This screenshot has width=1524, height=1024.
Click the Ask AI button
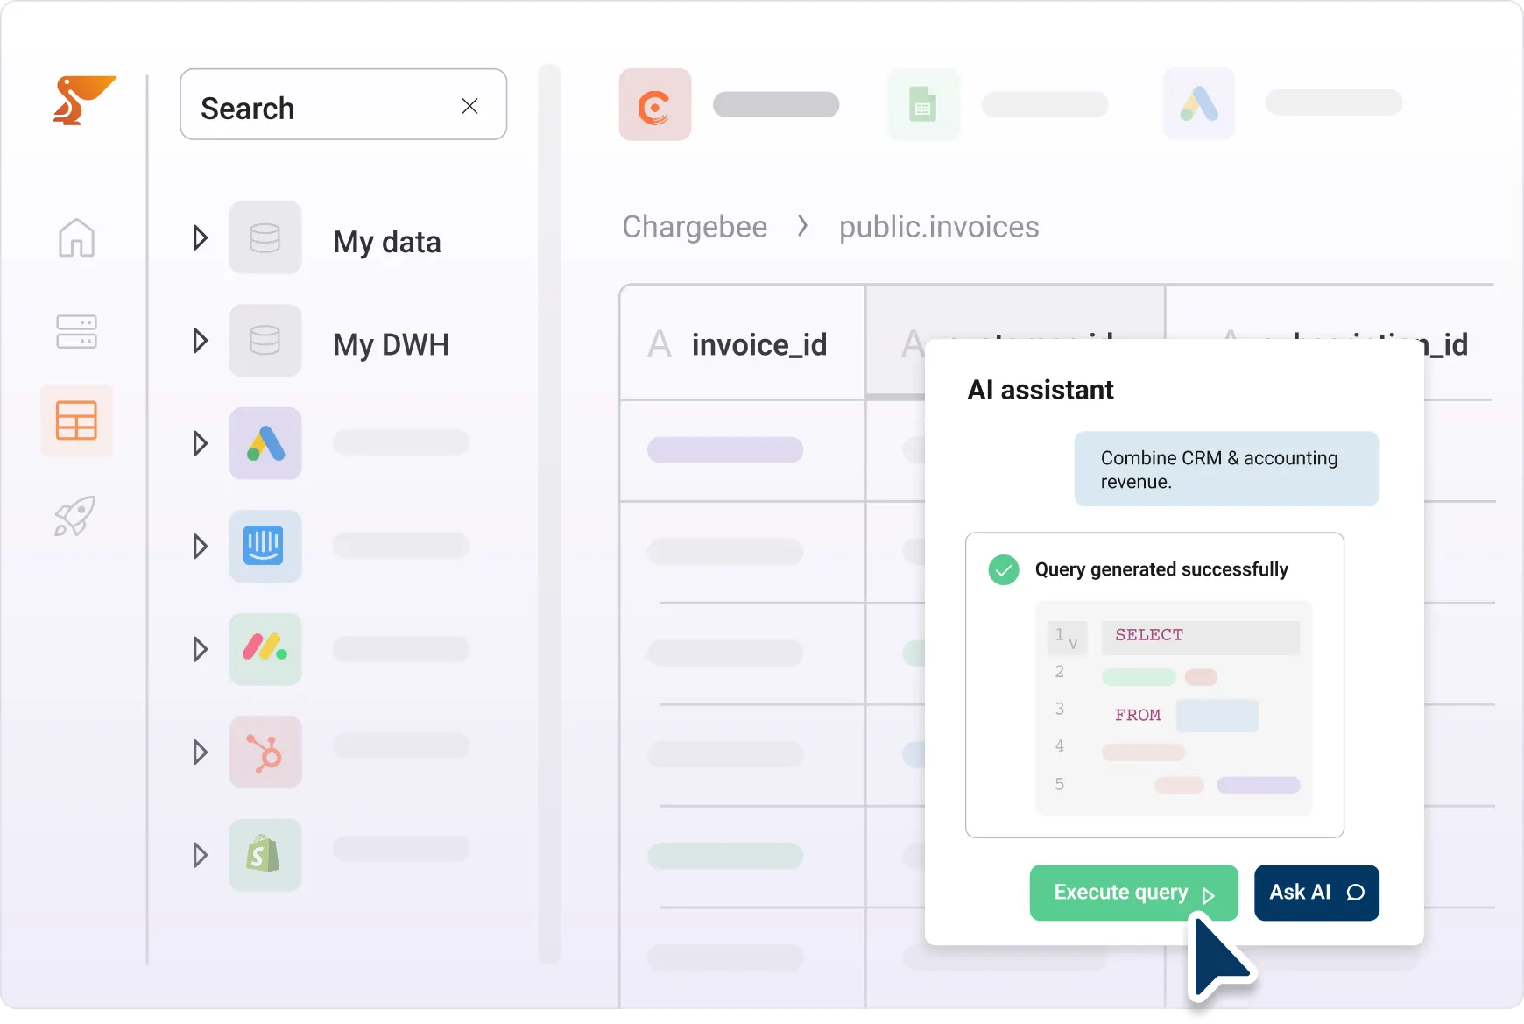(1317, 892)
